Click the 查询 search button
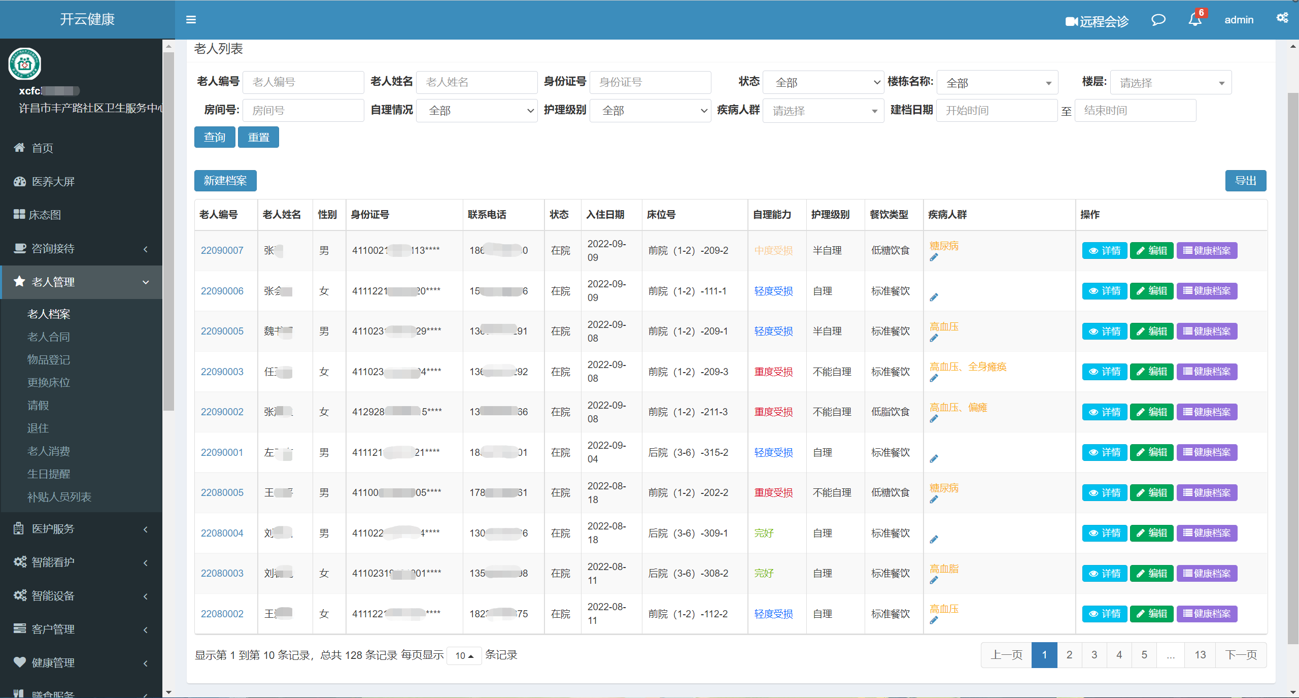Viewport: 1299px width, 698px height. pyautogui.click(x=215, y=137)
